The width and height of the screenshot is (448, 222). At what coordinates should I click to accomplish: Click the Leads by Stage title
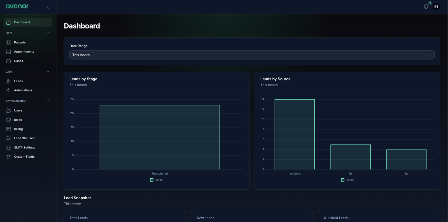tap(83, 79)
